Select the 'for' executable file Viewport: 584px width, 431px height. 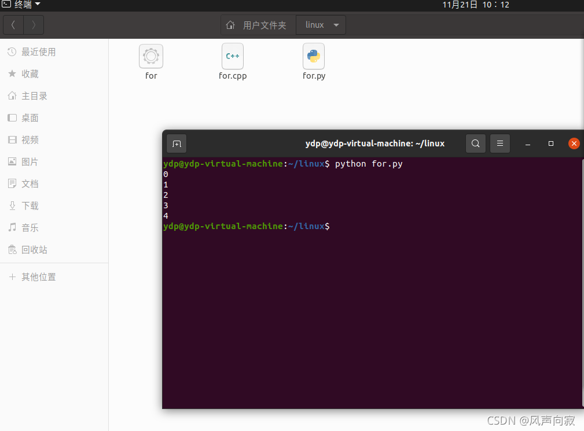(151, 62)
